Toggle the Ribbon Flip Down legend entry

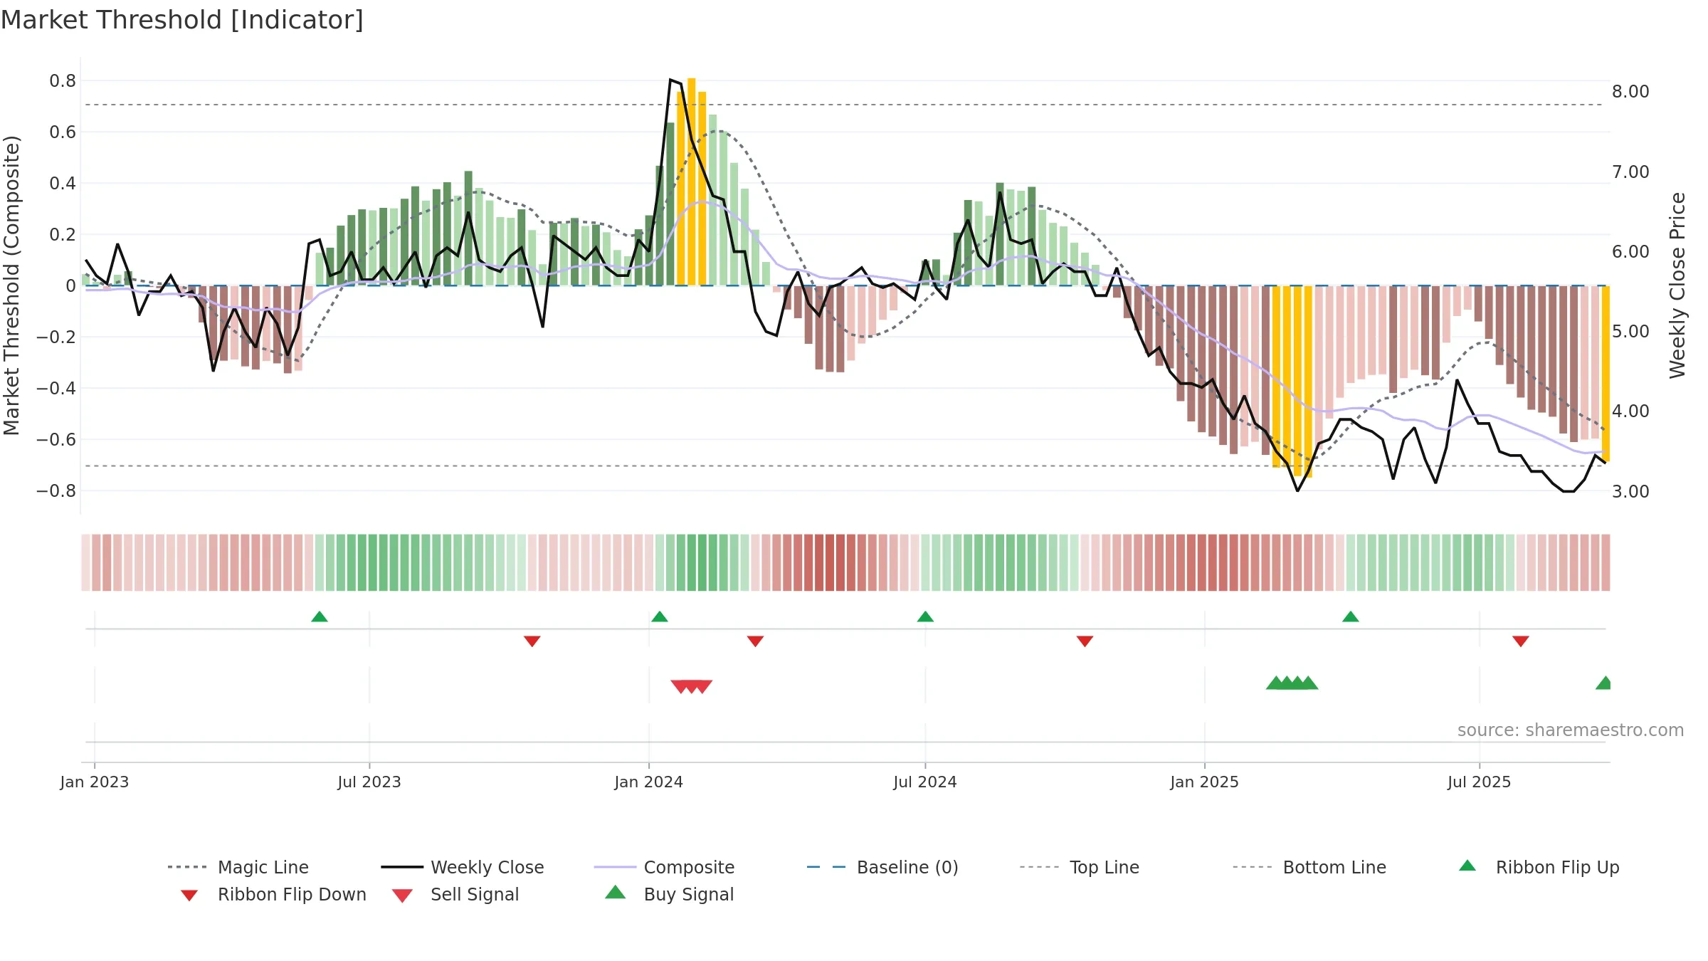tap(273, 894)
